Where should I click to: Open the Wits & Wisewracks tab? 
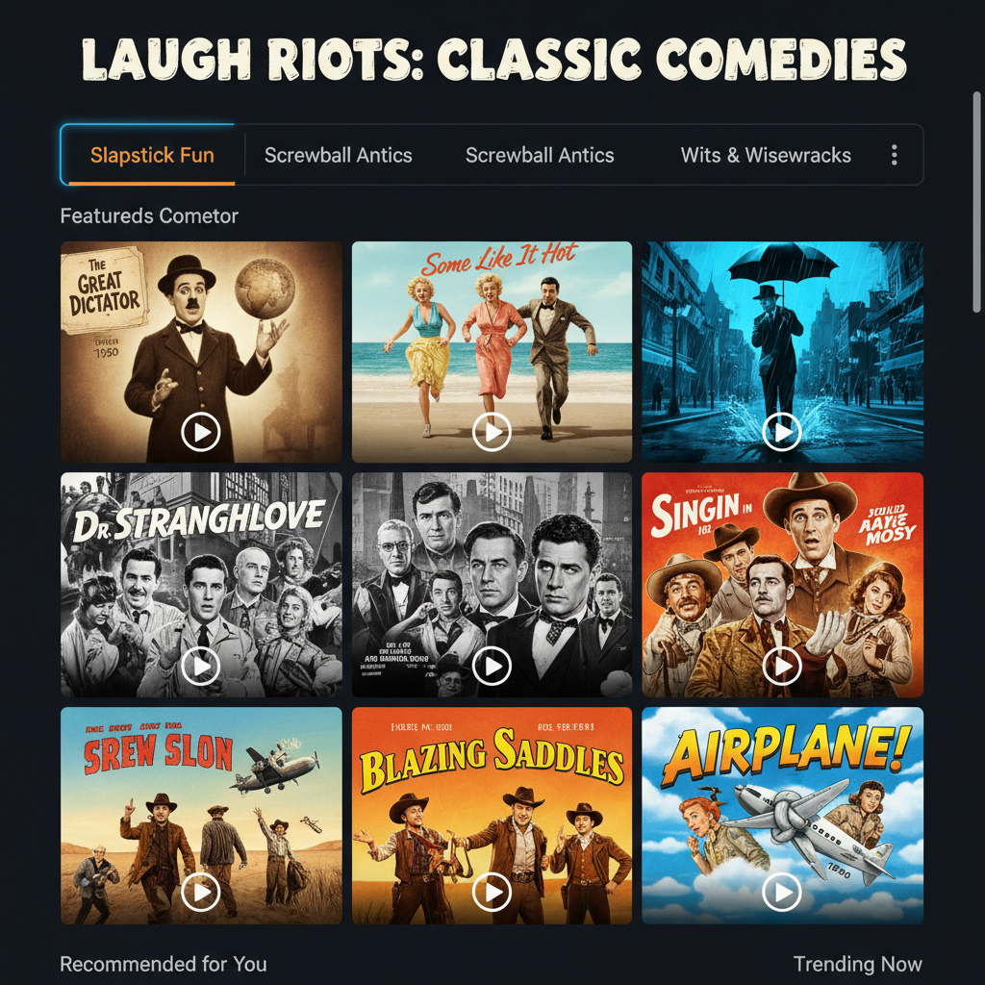tap(766, 155)
